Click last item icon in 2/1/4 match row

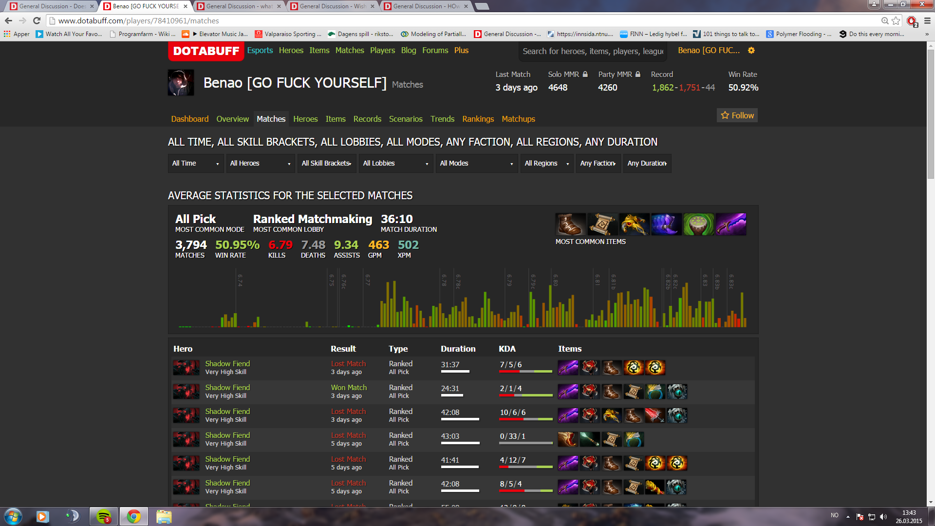click(x=677, y=392)
